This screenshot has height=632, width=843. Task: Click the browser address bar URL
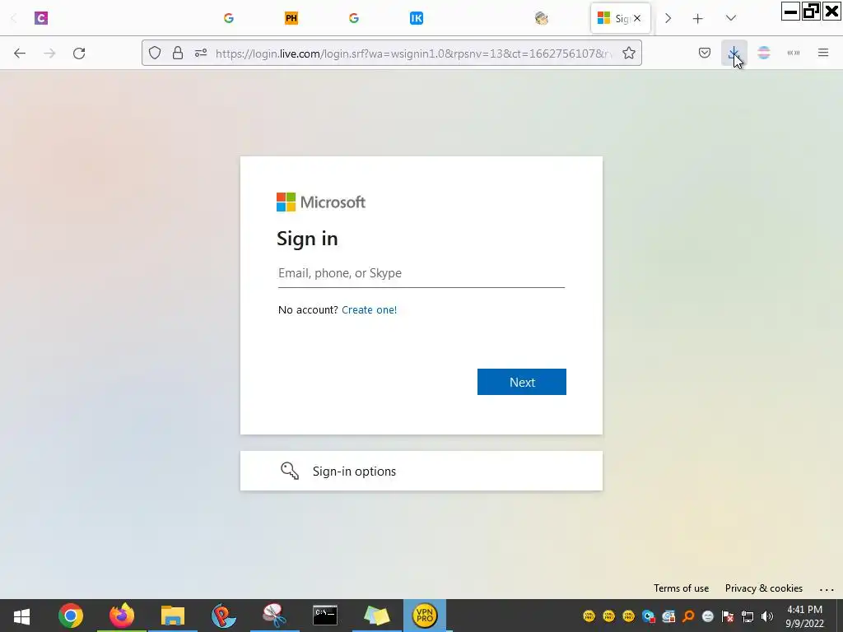click(x=413, y=53)
